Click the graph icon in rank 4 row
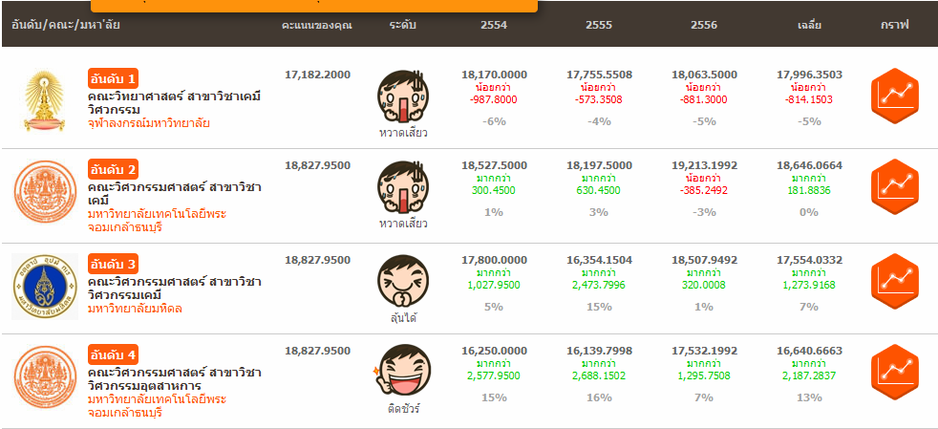The height and width of the screenshot is (429, 938). click(x=895, y=372)
